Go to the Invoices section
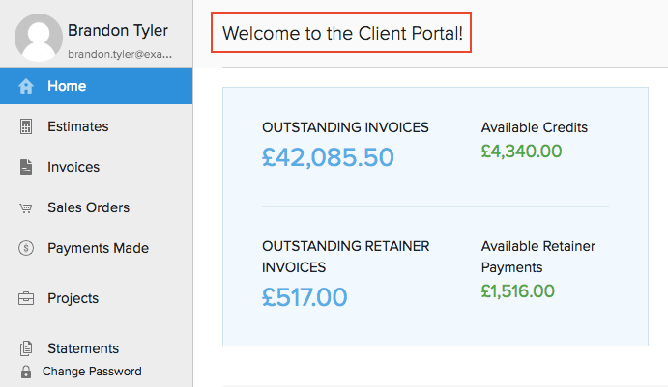668x387 pixels. click(73, 167)
